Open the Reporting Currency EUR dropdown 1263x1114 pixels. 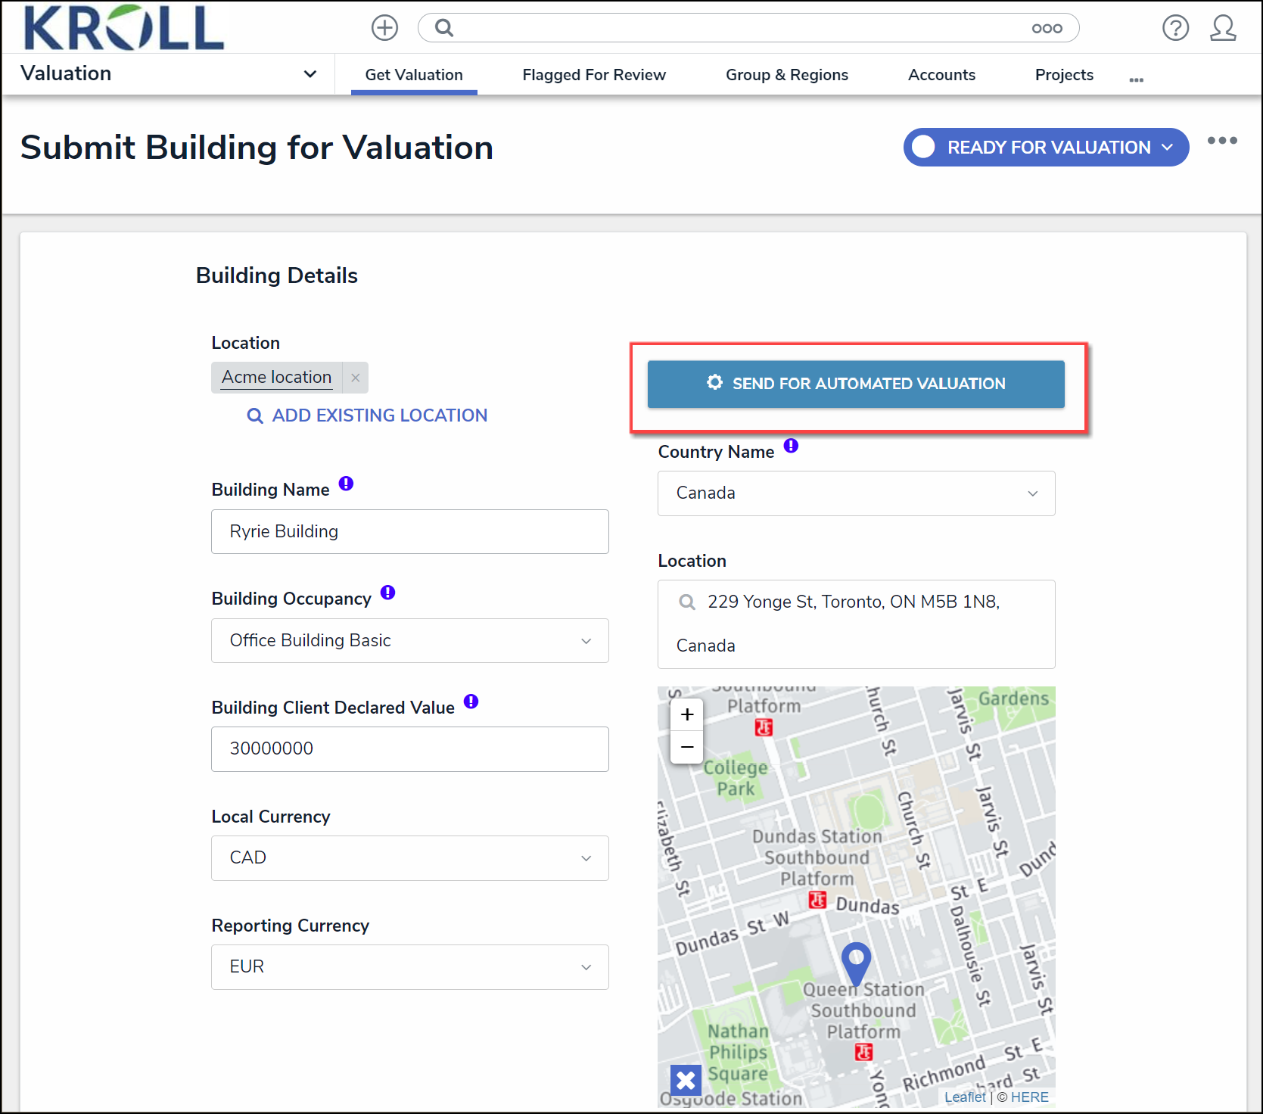tap(409, 967)
